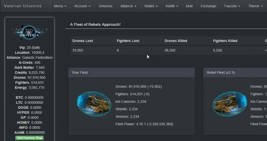Screen dimensions: 267x141
Task: Expand the Account dropdown menu
Action: click(x=83, y=6)
